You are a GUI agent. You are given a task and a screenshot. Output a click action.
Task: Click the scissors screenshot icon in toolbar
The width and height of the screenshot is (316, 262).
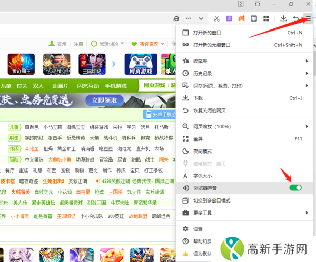[x=216, y=18]
